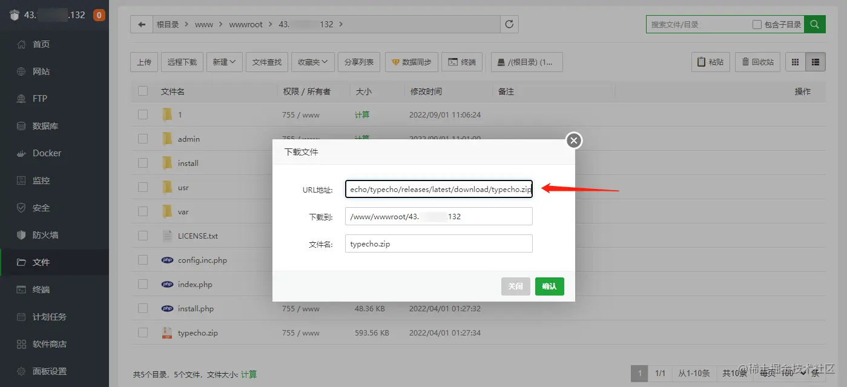Close the 下载文件 dialog with X

[x=574, y=141]
